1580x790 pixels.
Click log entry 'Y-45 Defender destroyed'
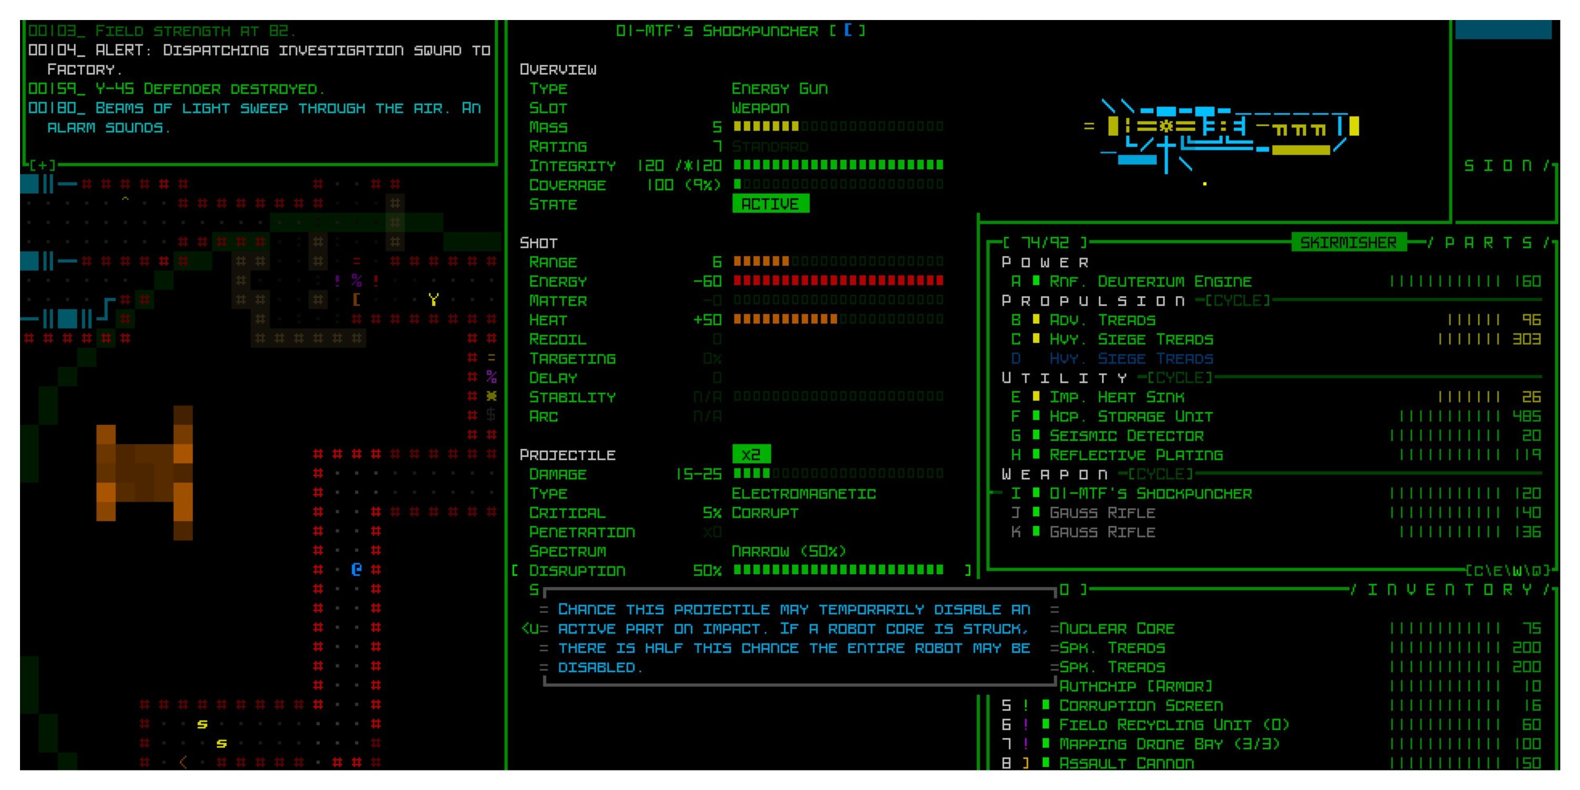pyautogui.click(x=176, y=89)
